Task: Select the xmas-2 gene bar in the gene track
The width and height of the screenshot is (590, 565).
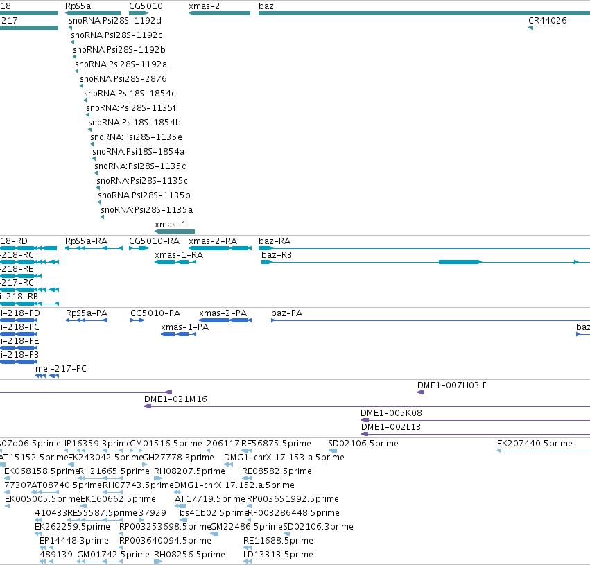Action: click(x=219, y=13)
